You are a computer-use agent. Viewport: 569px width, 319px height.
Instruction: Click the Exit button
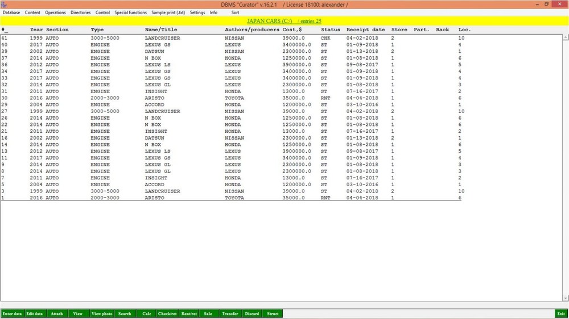(561, 313)
